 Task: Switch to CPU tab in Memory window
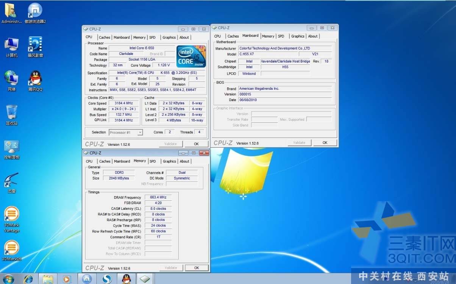tap(89, 161)
